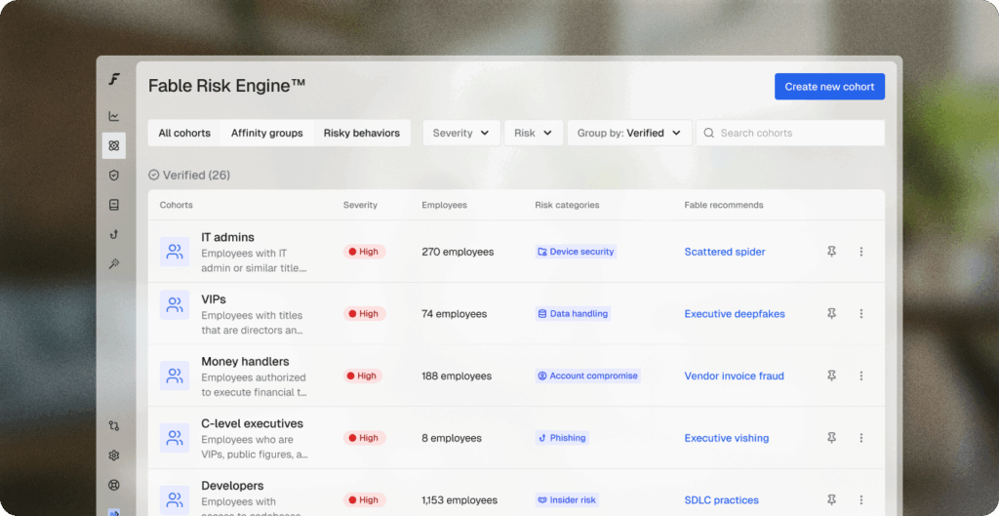Click the Fable logo icon in sidebar
Image resolution: width=999 pixels, height=516 pixels.
[x=114, y=80]
